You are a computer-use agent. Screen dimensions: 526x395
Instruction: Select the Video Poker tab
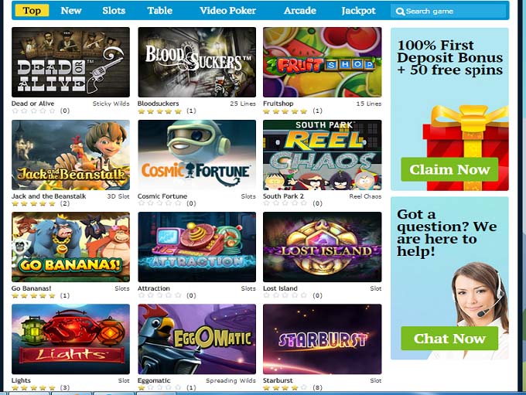[227, 10]
